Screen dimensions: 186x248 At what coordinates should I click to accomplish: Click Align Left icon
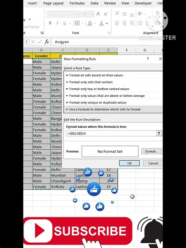117,23
